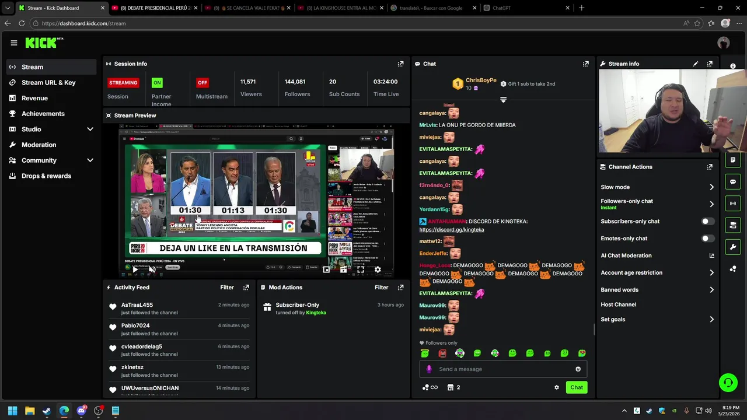The image size is (747, 420).
Task: Expand Account age restriction options
Action: click(x=711, y=272)
